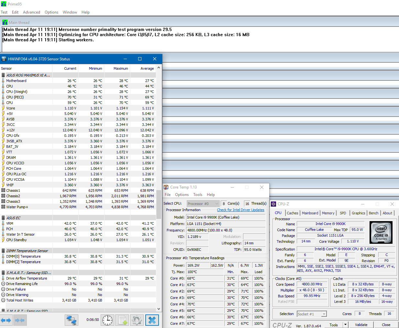Switch to CPU-Z About tab

tap(387, 213)
